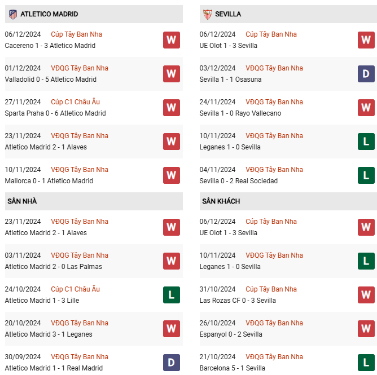Viewport: 377px width, 375px height.
Task: Click the W badge for Espanyol 0-2 Sevilla
Action: (x=366, y=329)
